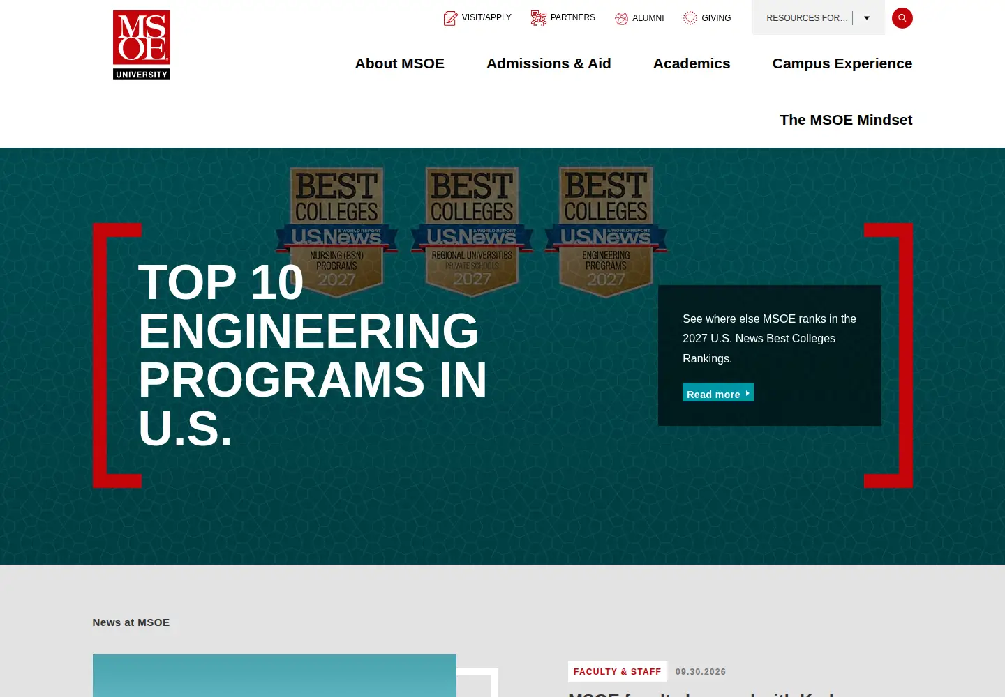
Task: Open the GIVING link
Action: 716,18
